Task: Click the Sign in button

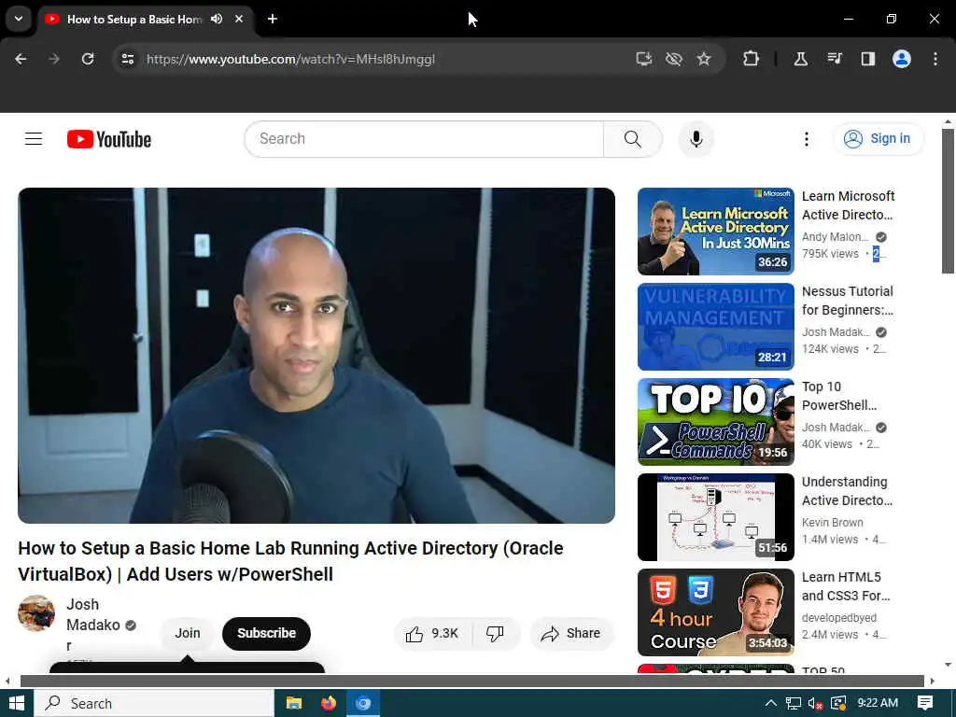Action: tap(879, 139)
